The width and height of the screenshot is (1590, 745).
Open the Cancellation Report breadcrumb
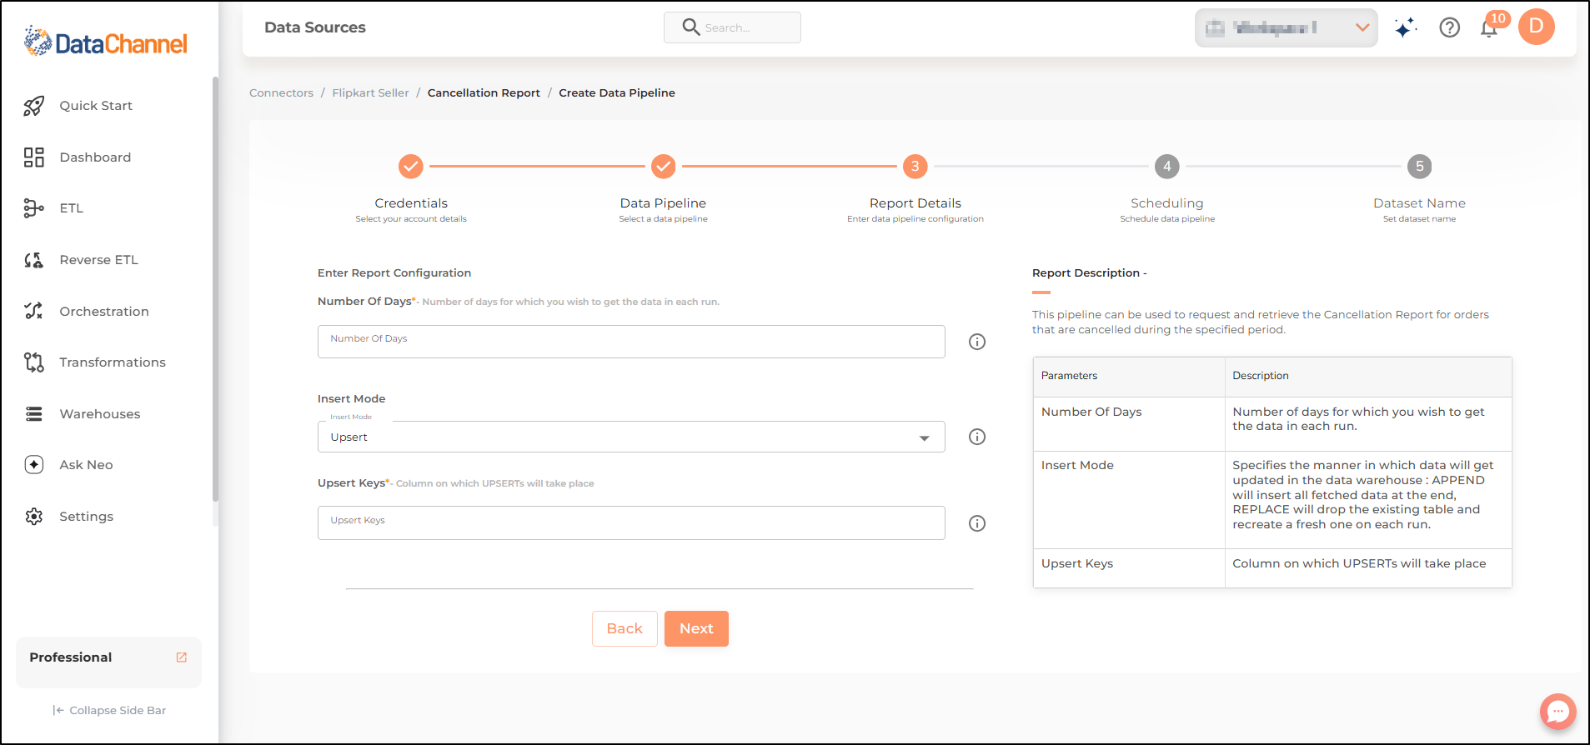click(x=484, y=92)
